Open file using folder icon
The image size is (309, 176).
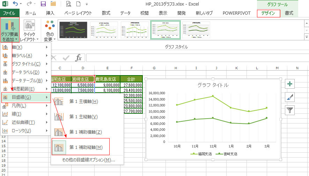tap(53, 4)
